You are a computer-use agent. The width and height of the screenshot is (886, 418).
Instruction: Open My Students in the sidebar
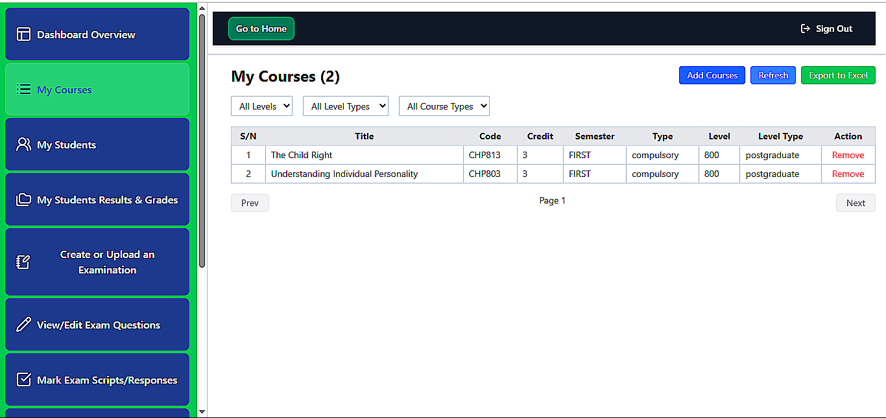point(97,145)
